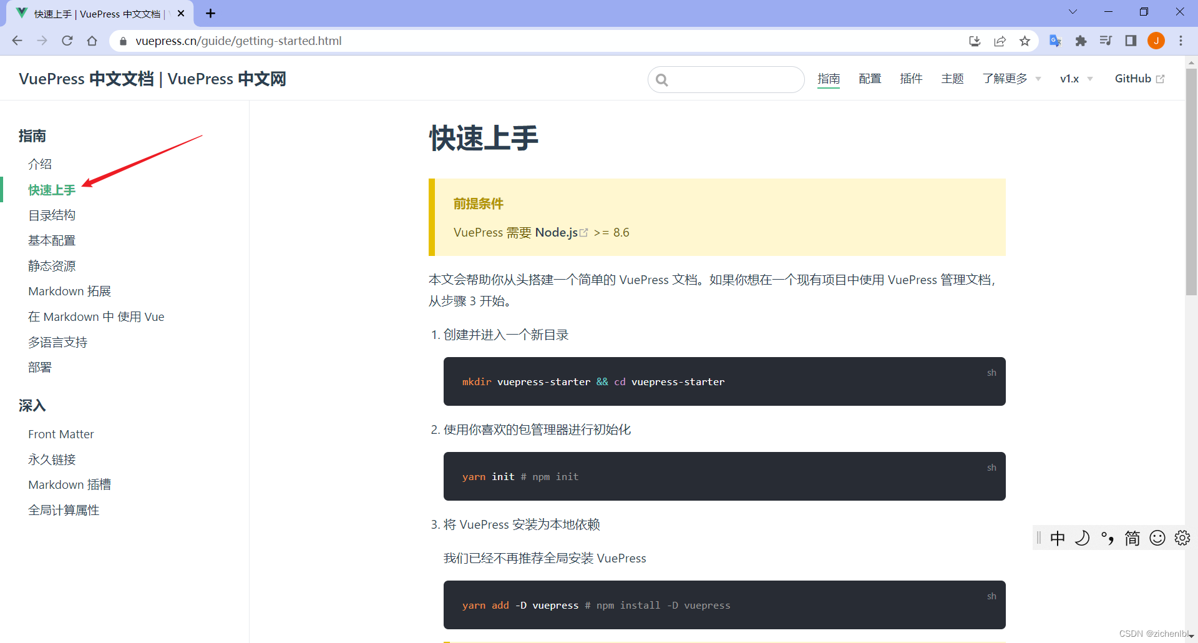1198x643 pixels.
Task: Open 全局计算属性 in sidebar
Action: 64,510
